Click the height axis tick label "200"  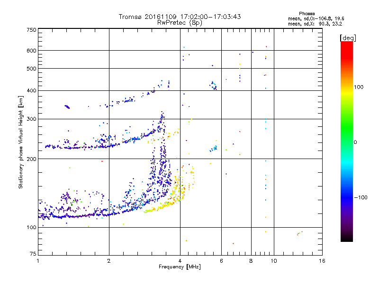[31, 159]
